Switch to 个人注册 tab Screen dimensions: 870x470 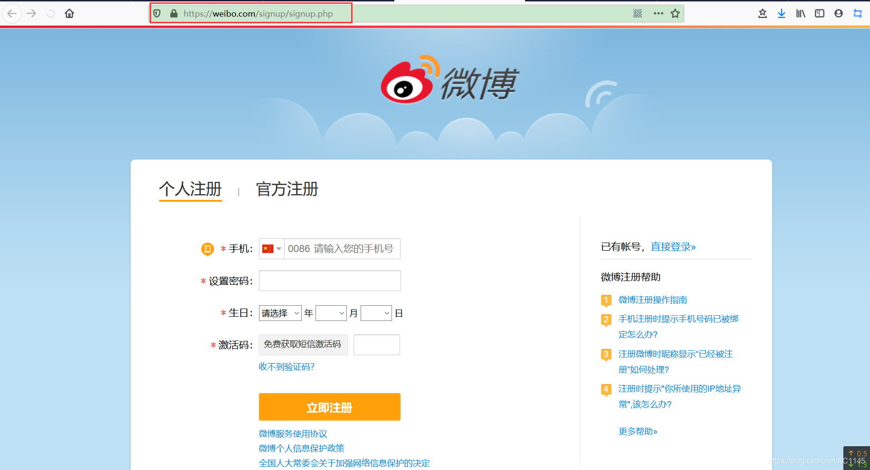pyautogui.click(x=190, y=189)
